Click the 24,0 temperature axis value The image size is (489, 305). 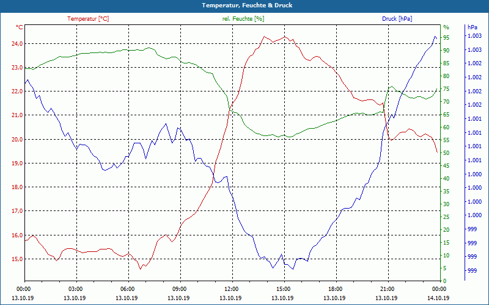click(x=17, y=44)
